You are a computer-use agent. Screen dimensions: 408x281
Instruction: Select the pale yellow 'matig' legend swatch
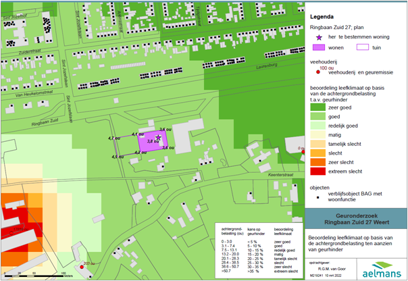317,134
